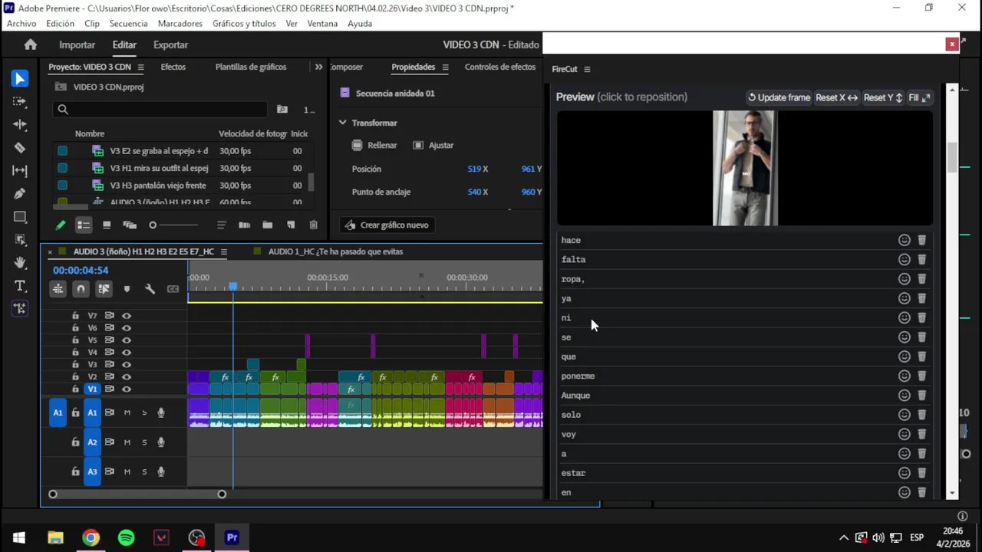982x552 pixels.
Task: Open the Project panel hamburger menu
Action: point(140,67)
